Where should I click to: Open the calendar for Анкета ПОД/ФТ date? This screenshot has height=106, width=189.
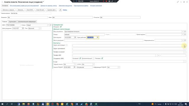[x=74, y=67]
